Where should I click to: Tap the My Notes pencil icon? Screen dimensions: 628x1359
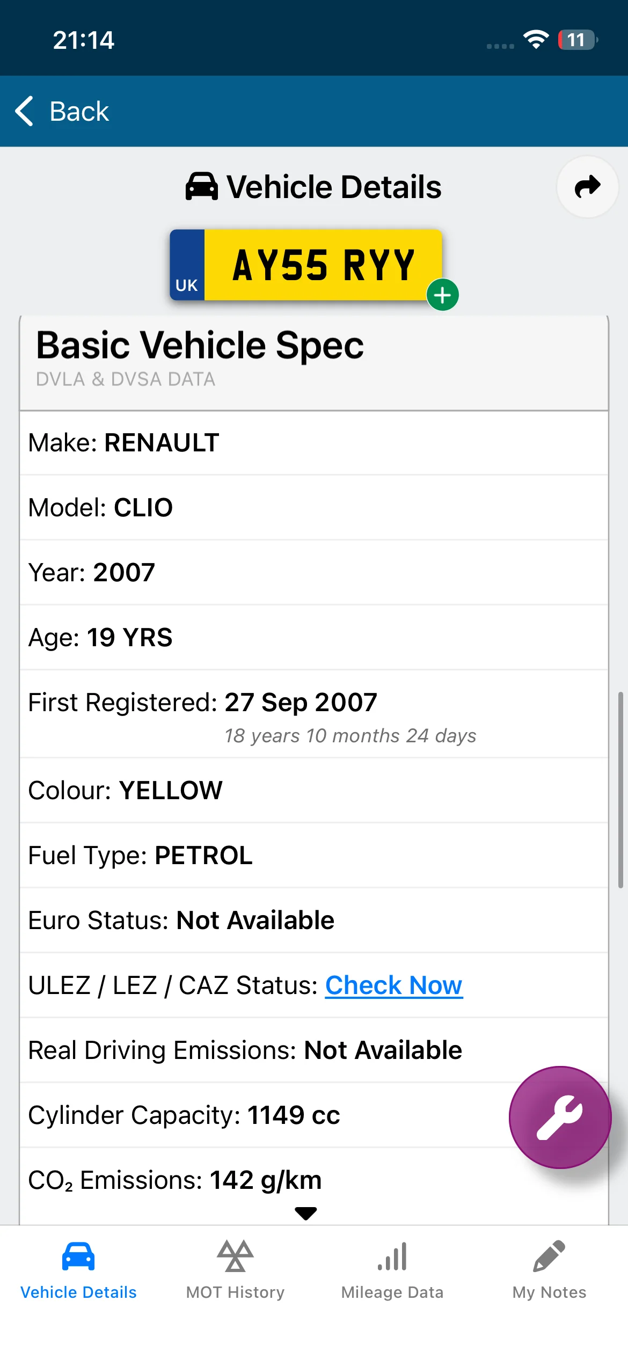click(x=549, y=1256)
